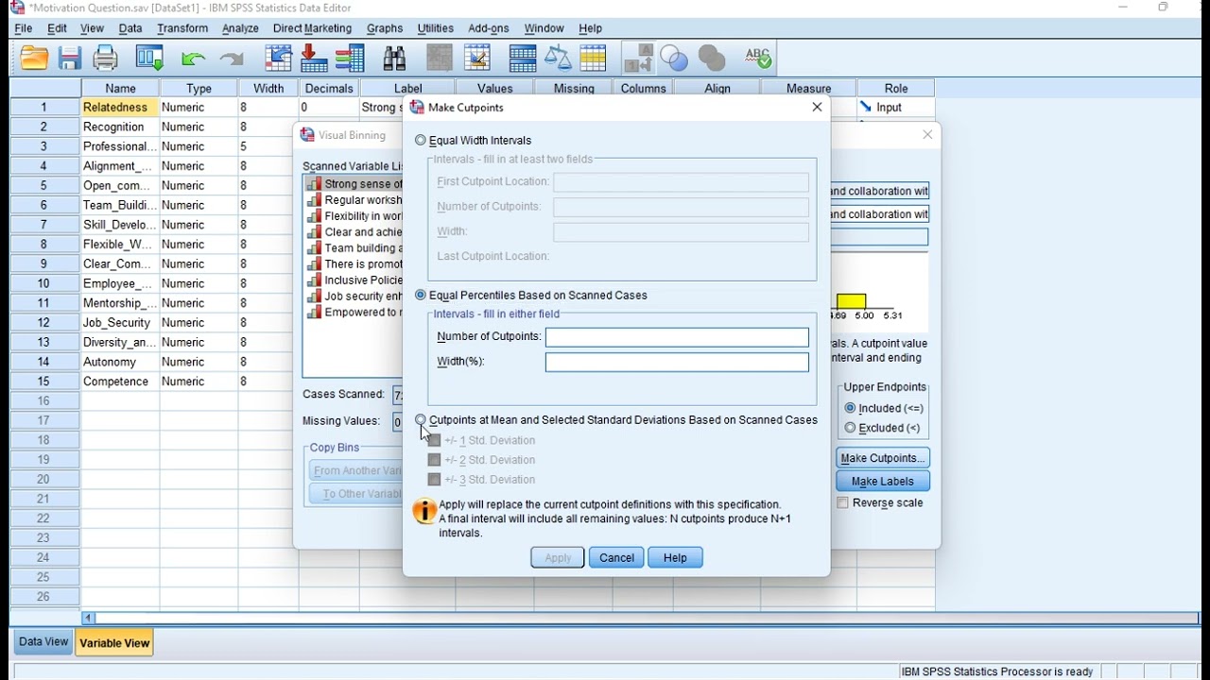This screenshot has width=1210, height=680.
Task: Click the Split File icon
Action: tap(523, 59)
